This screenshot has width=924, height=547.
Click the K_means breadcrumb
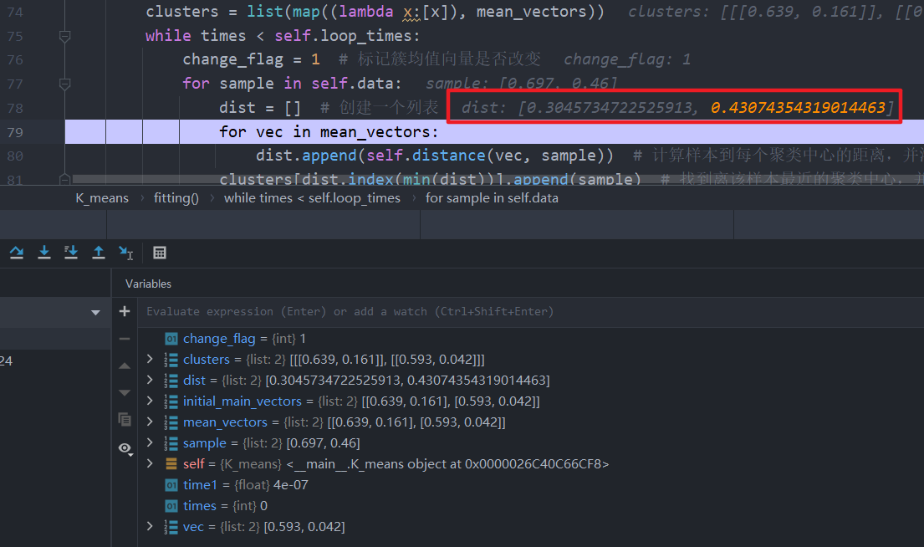[x=102, y=198]
